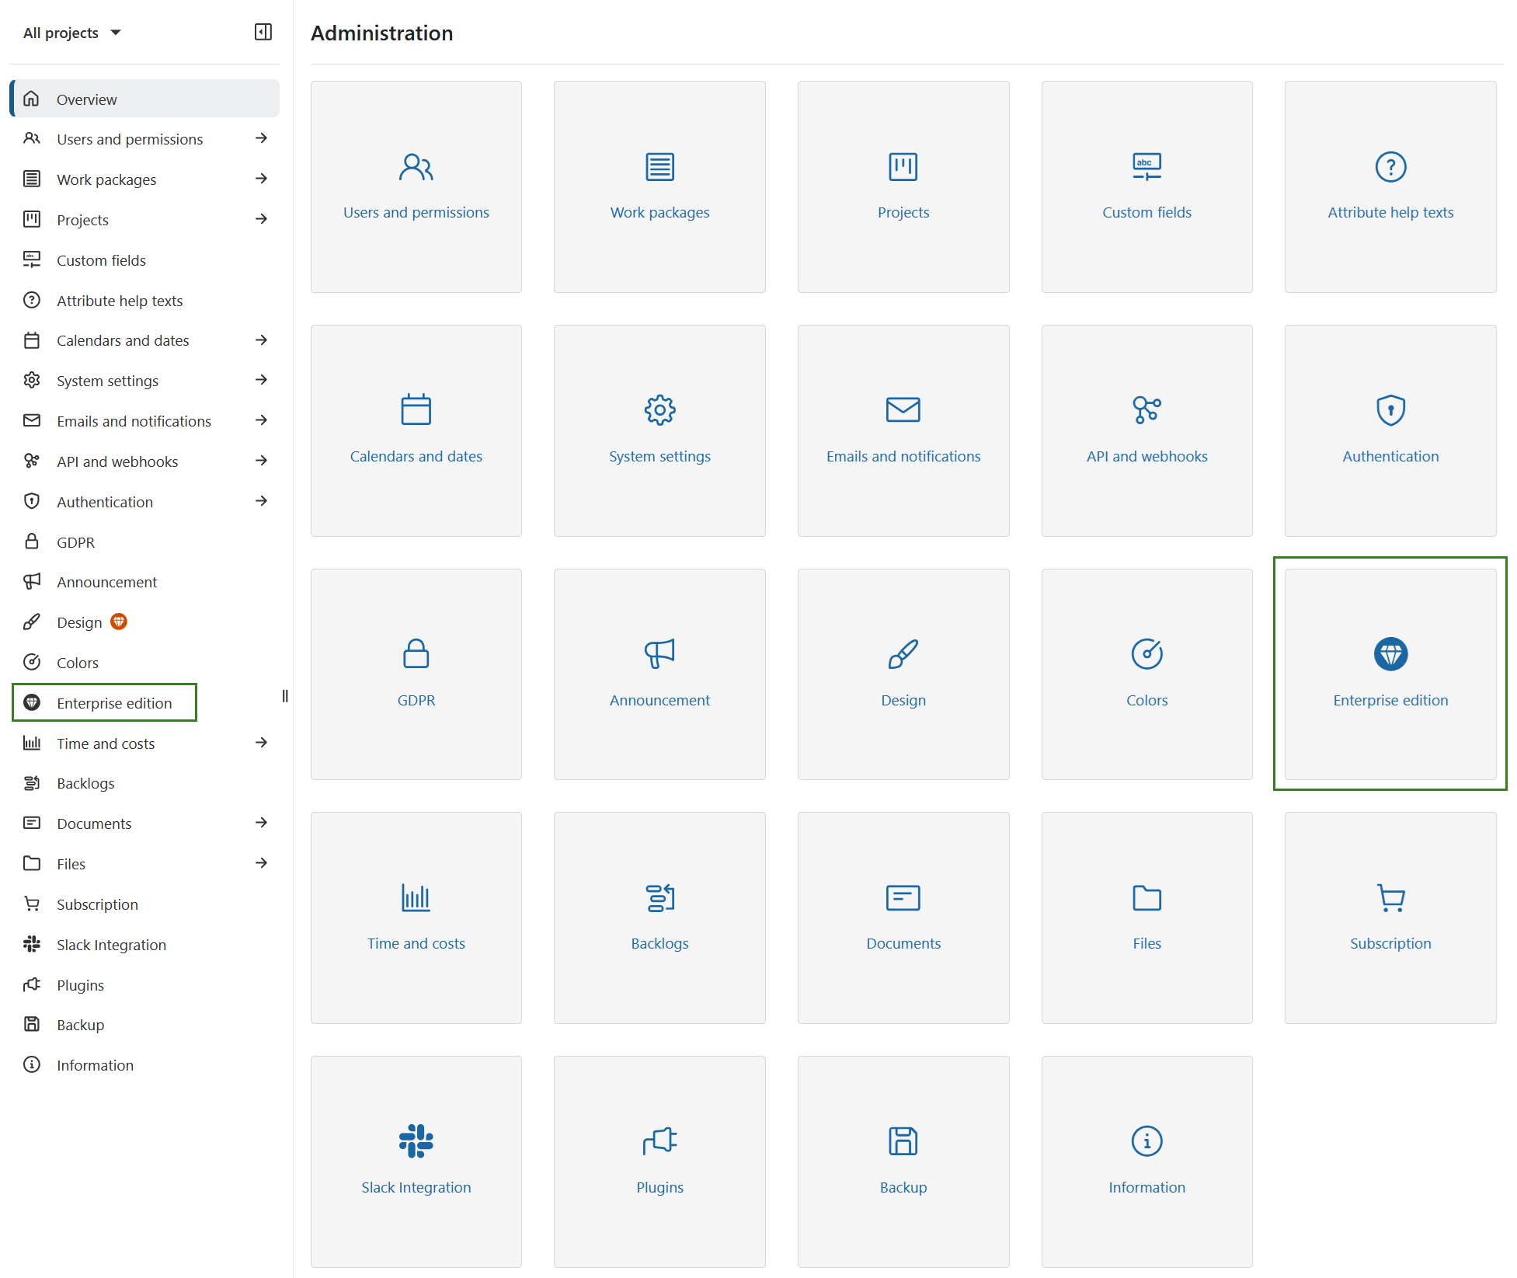Open the System settings gear tile
The width and height of the screenshot is (1517, 1278).
659,430
